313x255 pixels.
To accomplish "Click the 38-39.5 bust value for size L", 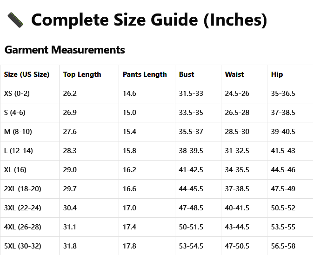I will (191, 151).
